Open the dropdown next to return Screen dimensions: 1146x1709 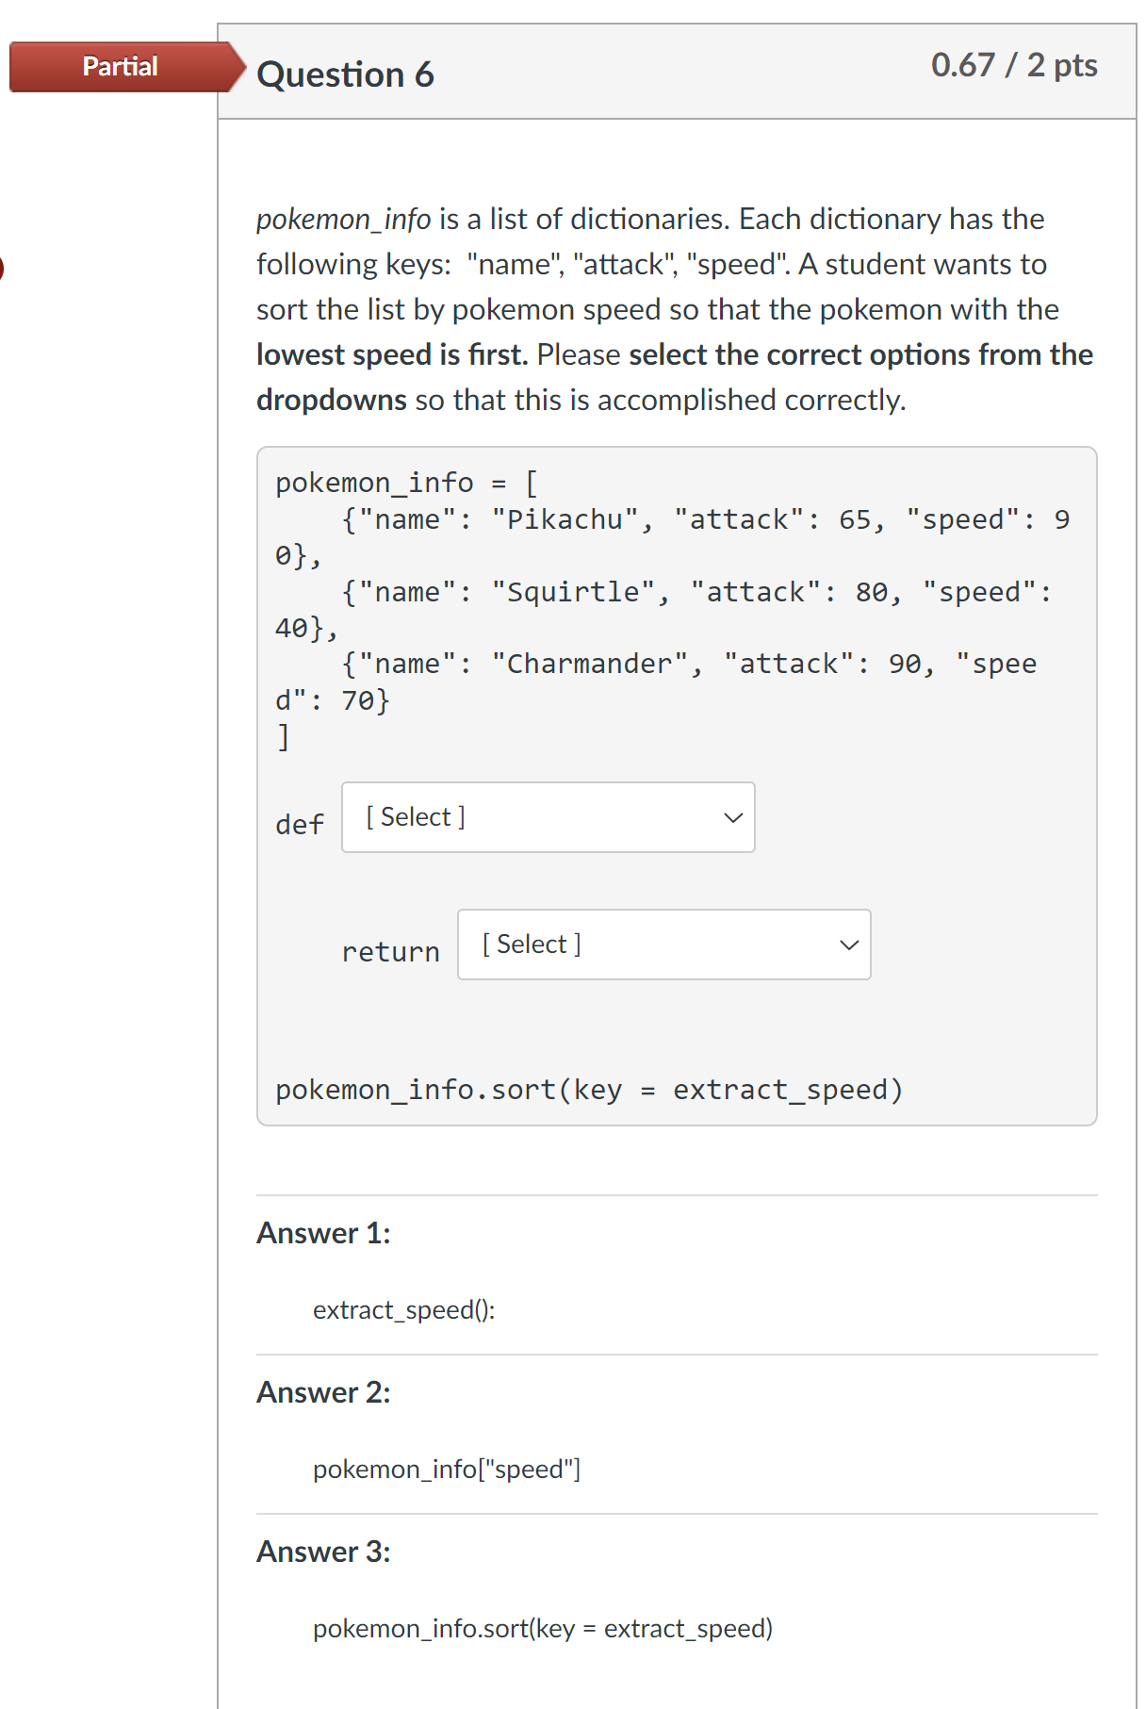pyautogui.click(x=663, y=945)
